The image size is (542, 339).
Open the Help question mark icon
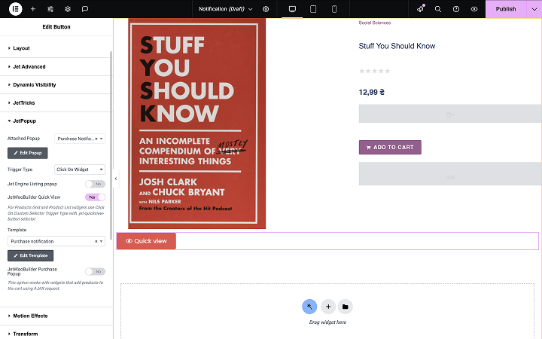(x=456, y=9)
